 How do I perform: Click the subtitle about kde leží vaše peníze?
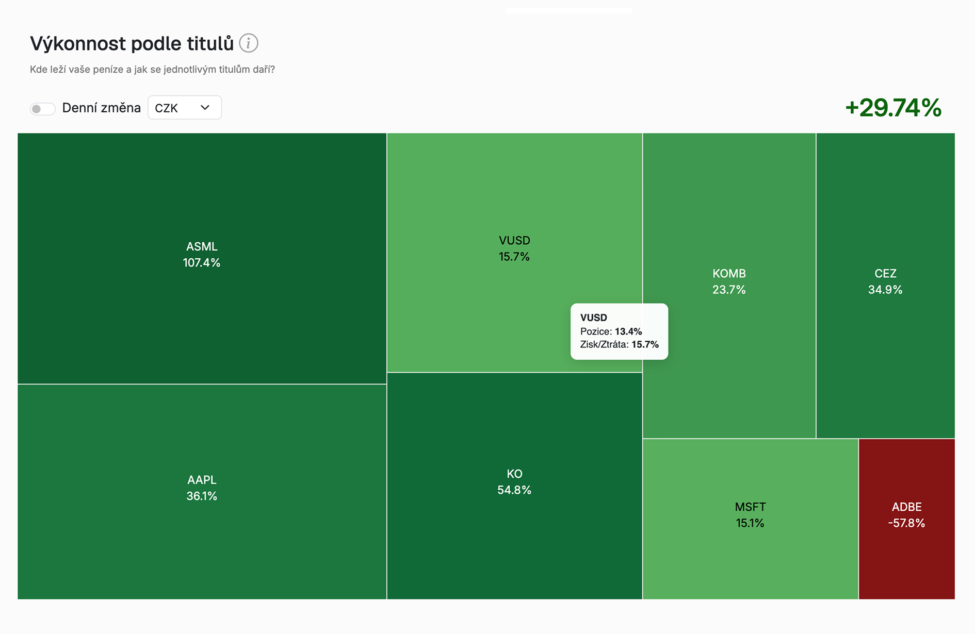(x=152, y=70)
